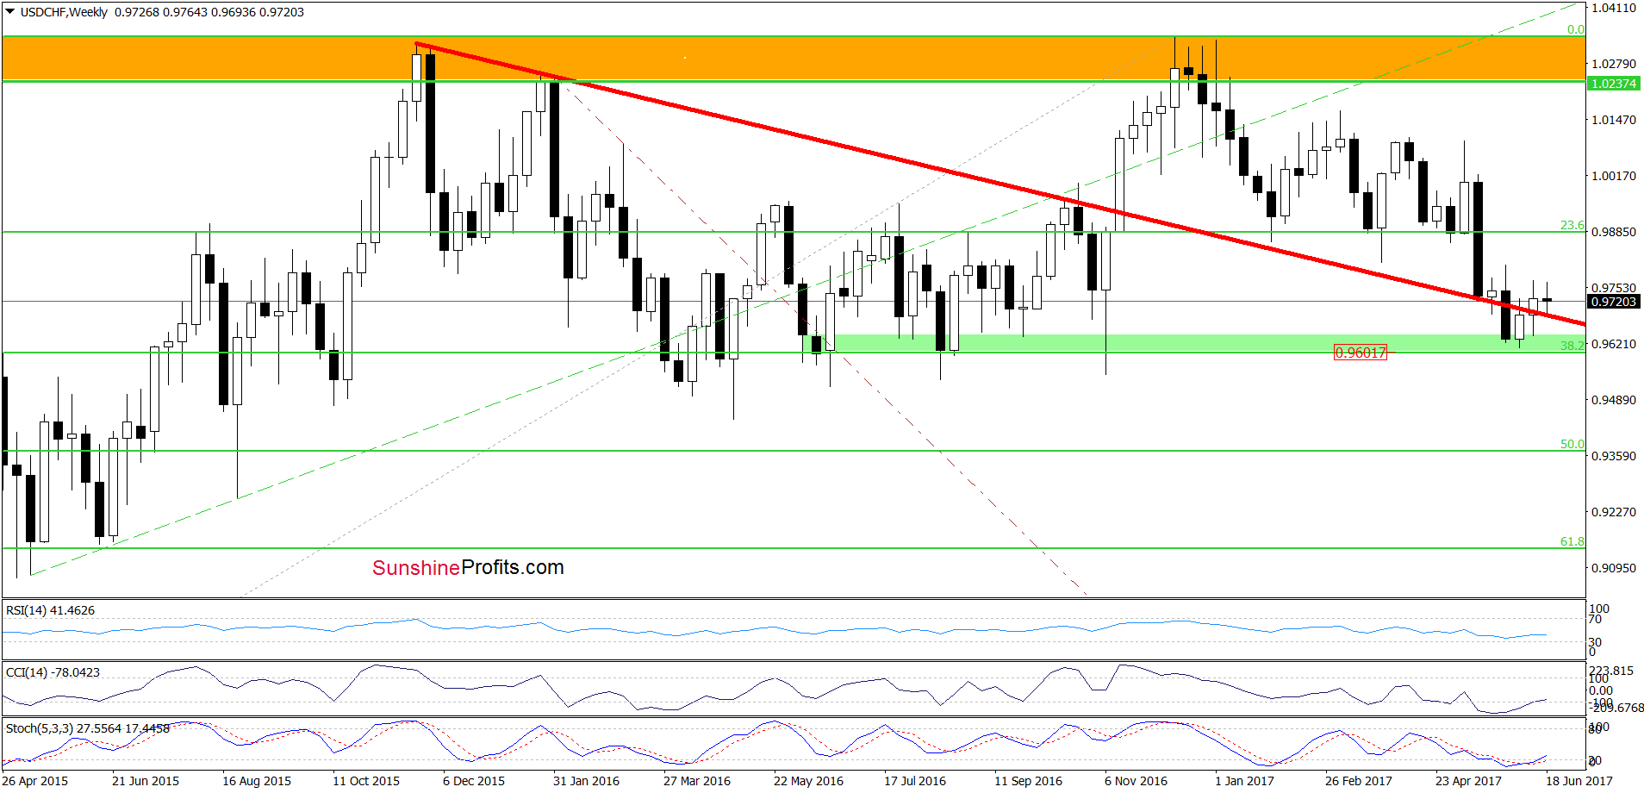The height and width of the screenshot is (793, 1644).
Task: Click the 0.93590 price axis value
Action: [x=1613, y=456]
